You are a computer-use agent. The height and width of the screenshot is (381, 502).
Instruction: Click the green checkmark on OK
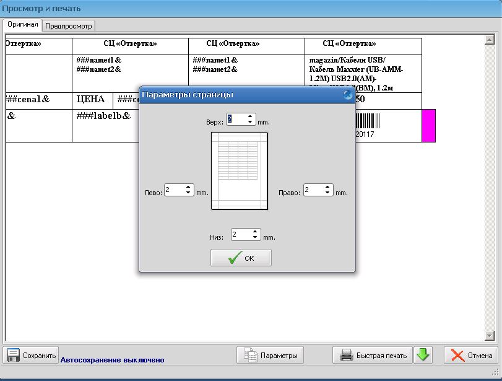tap(235, 258)
